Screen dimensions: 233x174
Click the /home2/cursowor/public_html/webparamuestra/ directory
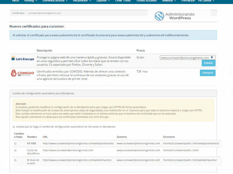point(191,144)
